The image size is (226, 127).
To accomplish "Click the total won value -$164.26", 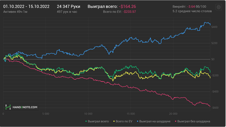I will pos(128,7).
